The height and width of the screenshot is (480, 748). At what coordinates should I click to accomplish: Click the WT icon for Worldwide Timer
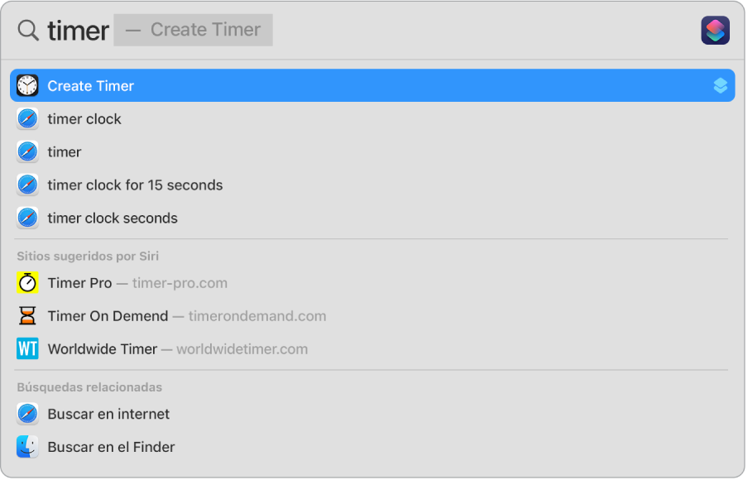(26, 348)
